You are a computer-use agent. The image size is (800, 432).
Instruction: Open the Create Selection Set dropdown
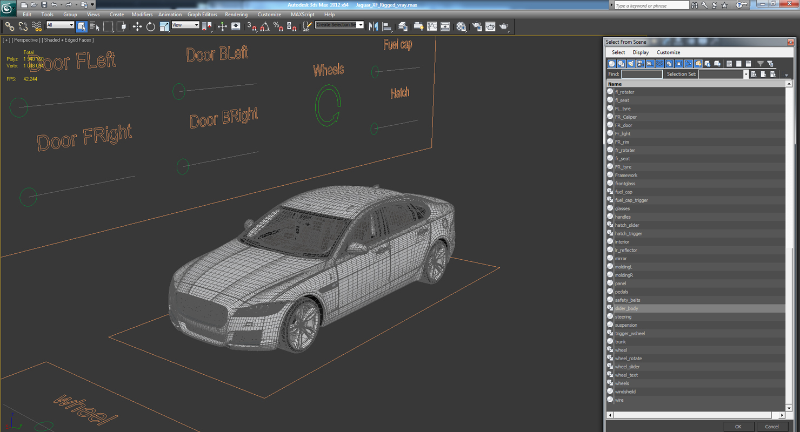(x=339, y=25)
